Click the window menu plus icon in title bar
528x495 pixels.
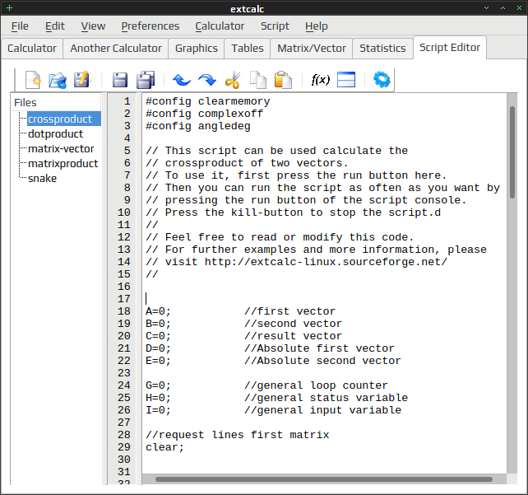coord(9,7)
